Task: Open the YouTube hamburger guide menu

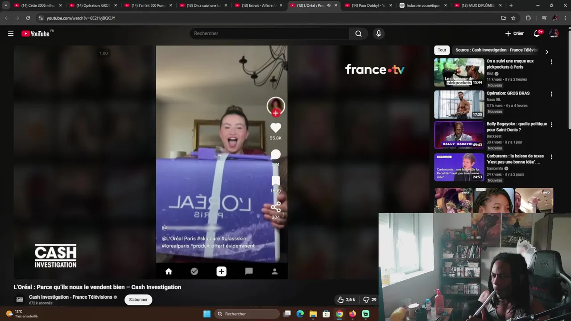Action: coord(11,33)
